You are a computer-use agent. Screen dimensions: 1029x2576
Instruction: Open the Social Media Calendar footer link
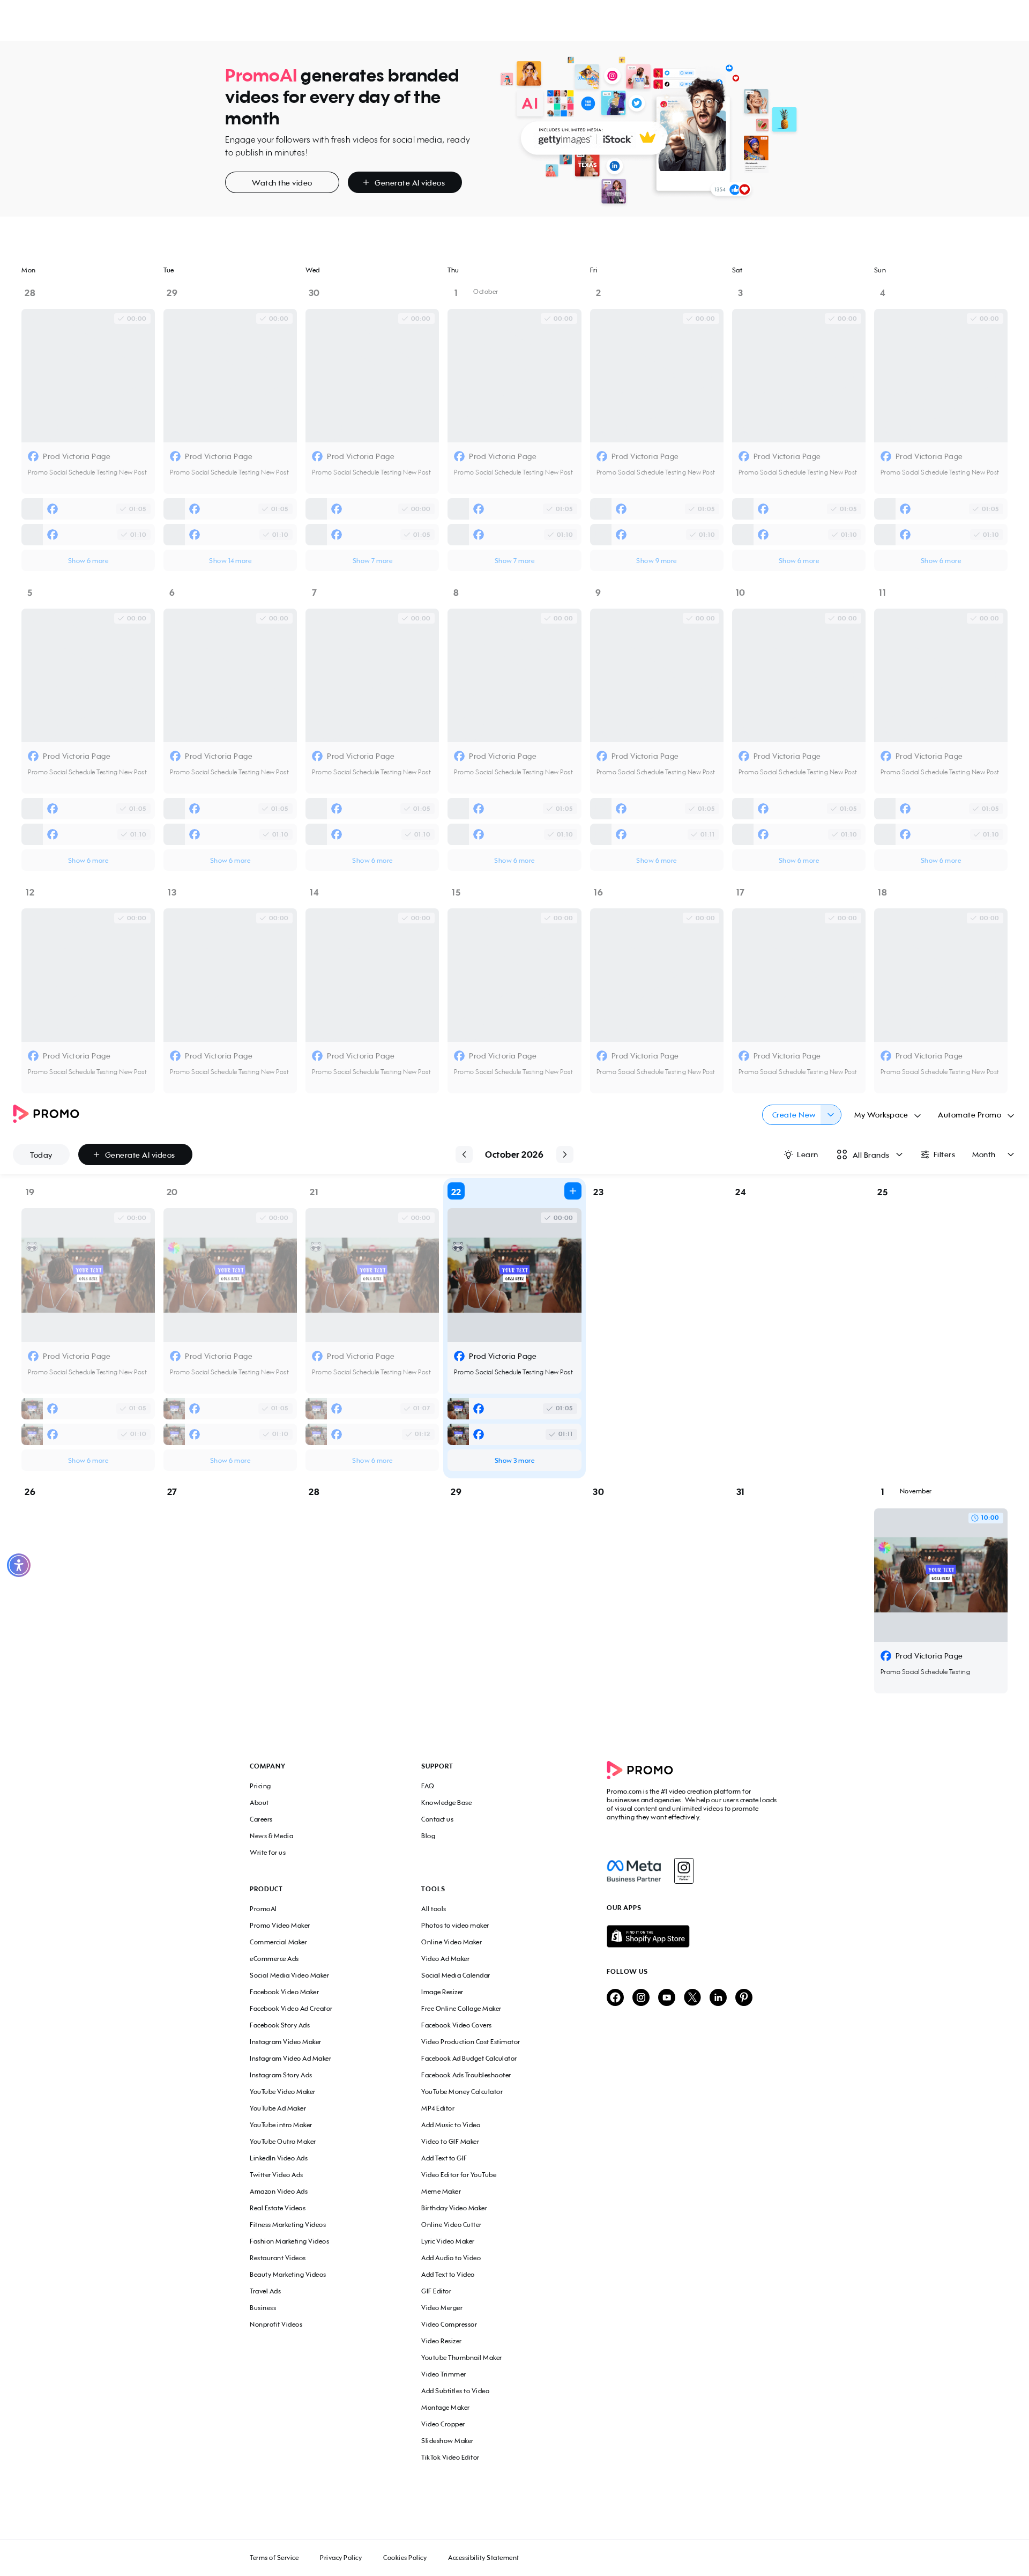456,1975
